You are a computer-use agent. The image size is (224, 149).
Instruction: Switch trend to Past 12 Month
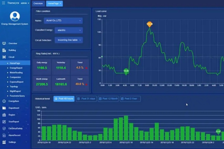108,99
